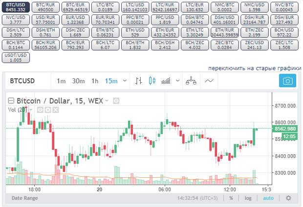Image resolution: width=303 pixels, height=207 pixels.
Task: Select the EUR/RUR pair button
Action: click(105, 20)
